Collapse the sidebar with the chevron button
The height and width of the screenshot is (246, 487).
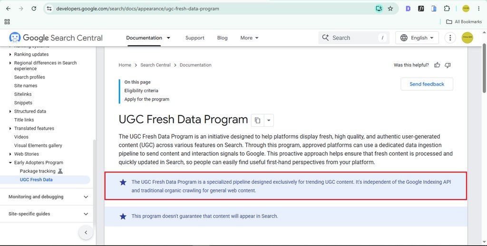point(86,232)
